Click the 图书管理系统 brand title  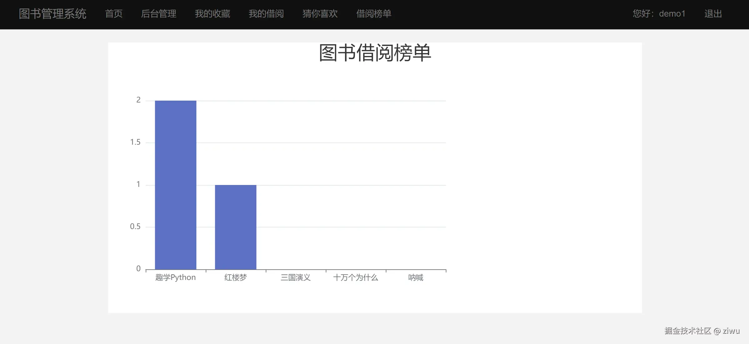pyautogui.click(x=52, y=14)
